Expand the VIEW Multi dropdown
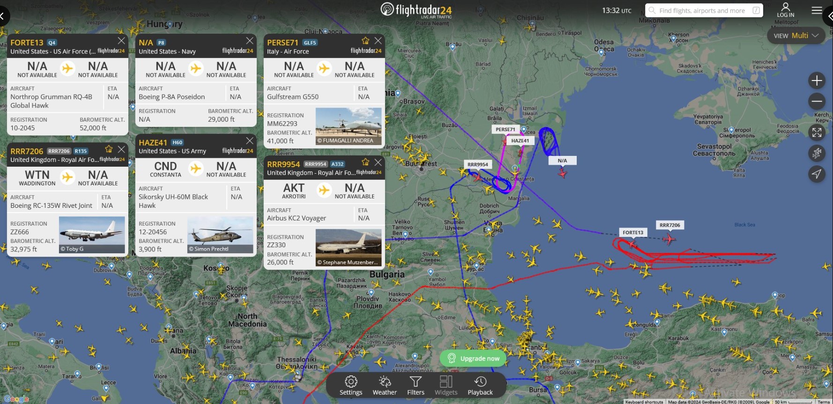 click(796, 36)
